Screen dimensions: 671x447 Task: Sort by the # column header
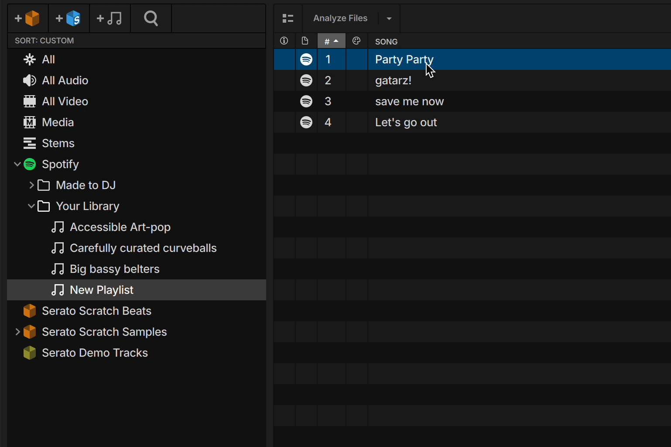(x=332, y=41)
